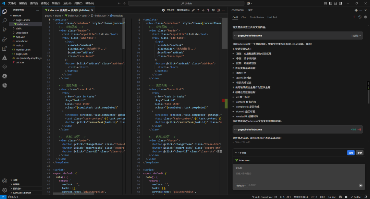The image size is (370, 199).
Task: Open the Run and Debug view
Action: [x=4, y=39]
